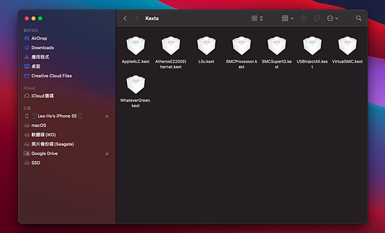Open the group-by grid dropdown
The height and width of the screenshot is (233, 385).
pos(287,19)
